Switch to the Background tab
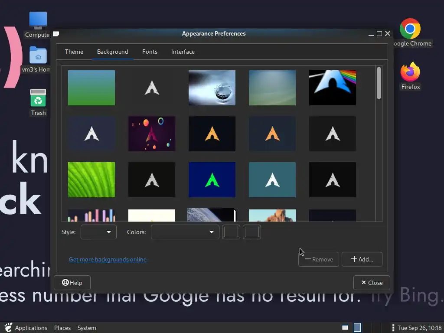 pyautogui.click(x=112, y=52)
